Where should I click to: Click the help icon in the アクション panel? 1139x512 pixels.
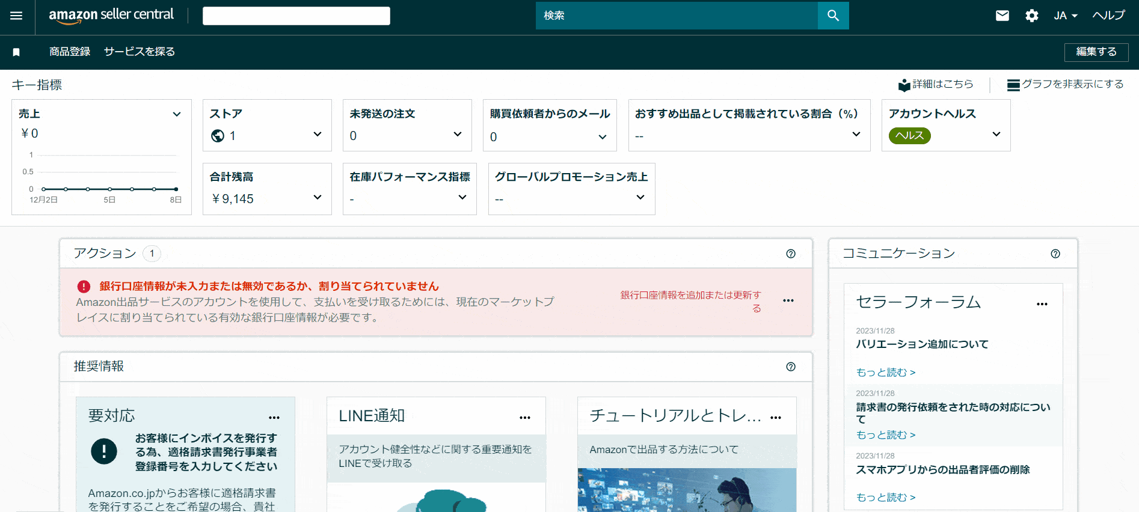(x=790, y=254)
